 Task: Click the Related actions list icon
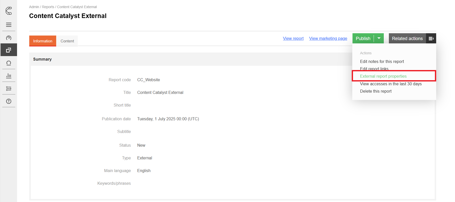(431, 39)
